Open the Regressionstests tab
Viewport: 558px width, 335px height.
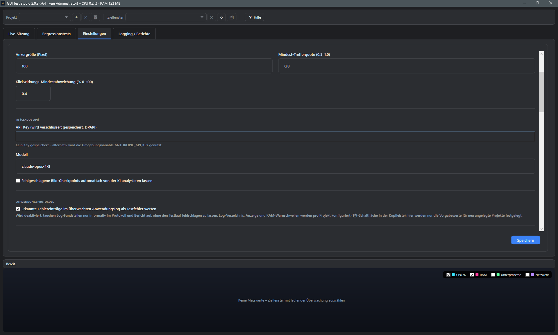[x=56, y=34]
